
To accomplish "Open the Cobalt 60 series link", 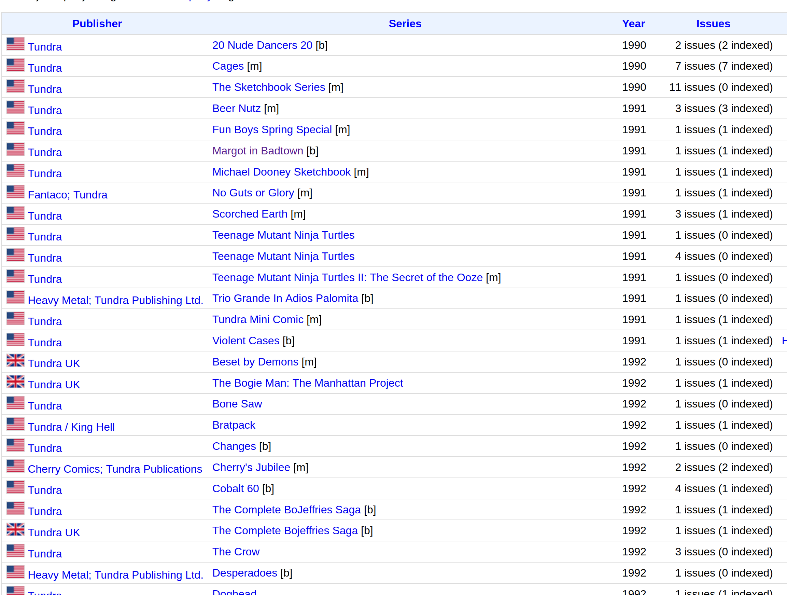I will coord(236,488).
